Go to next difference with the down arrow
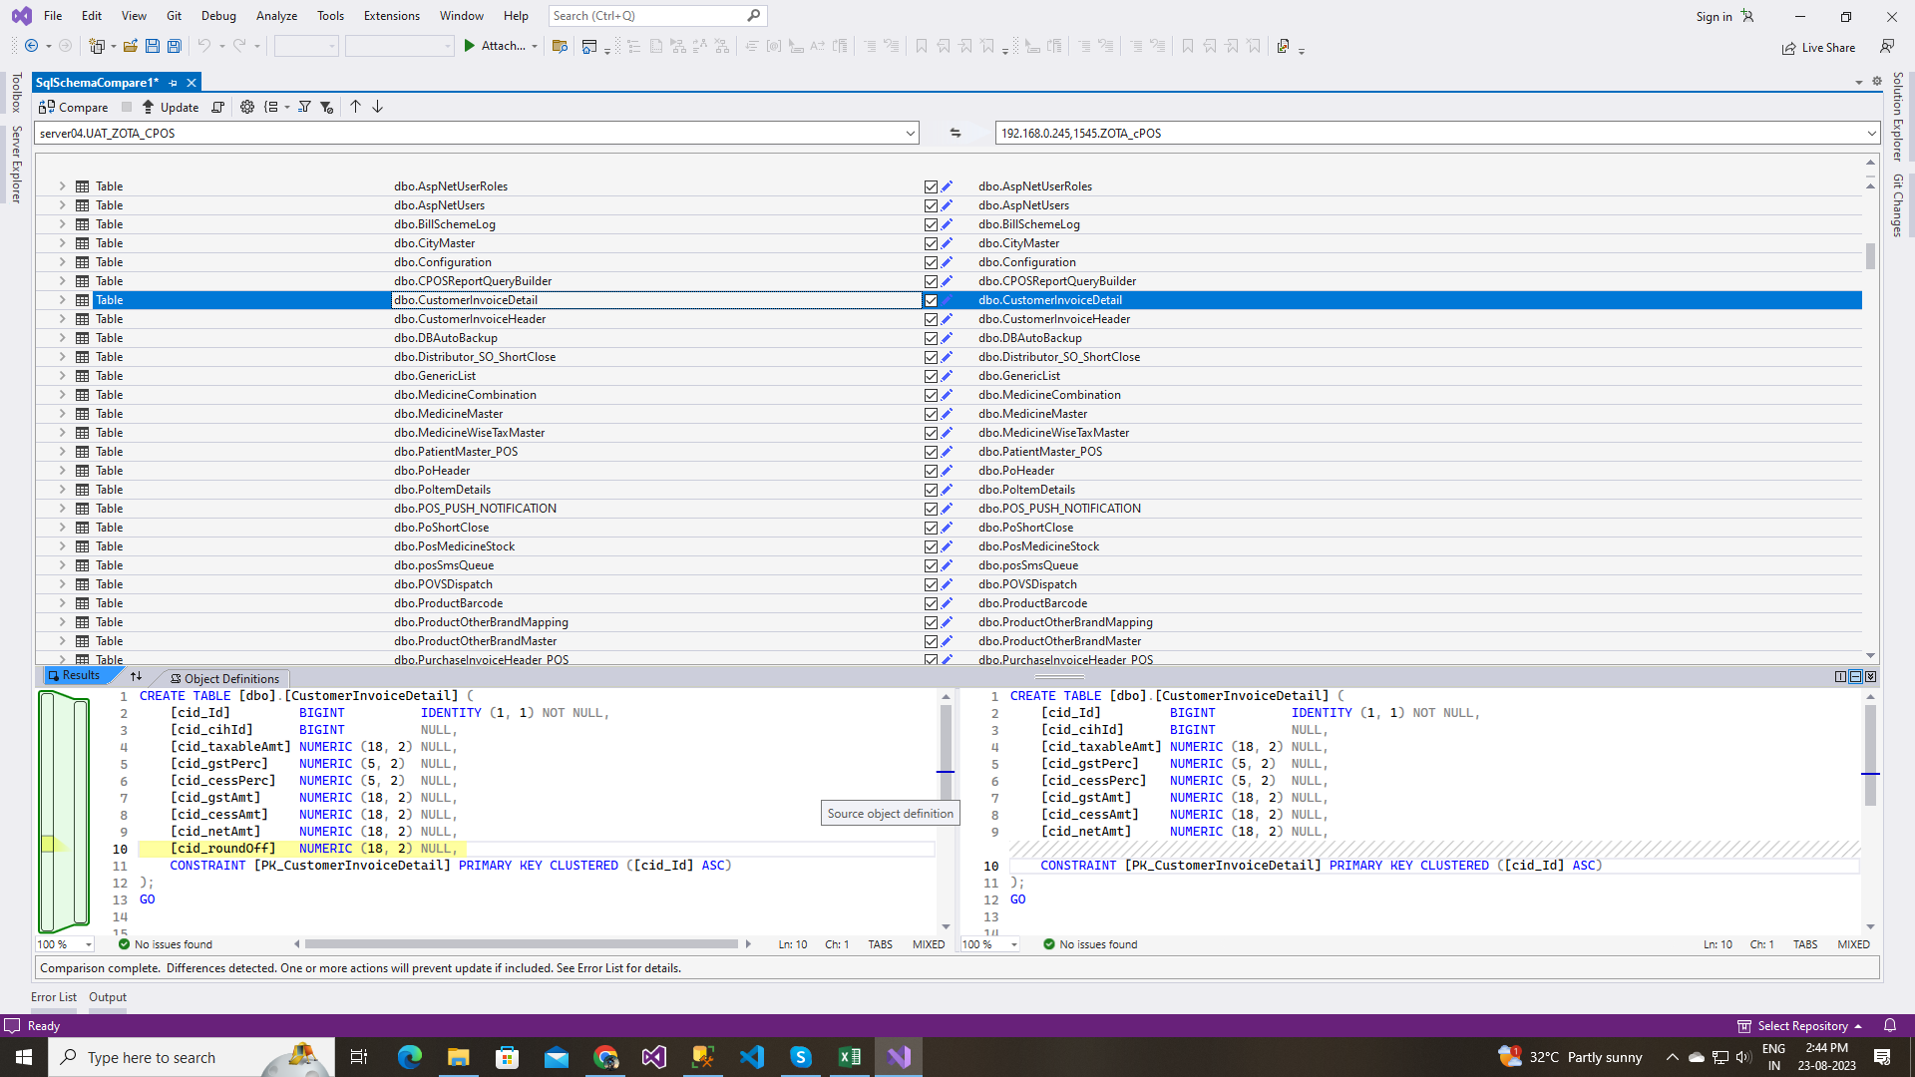This screenshot has width=1915, height=1077. (378, 107)
